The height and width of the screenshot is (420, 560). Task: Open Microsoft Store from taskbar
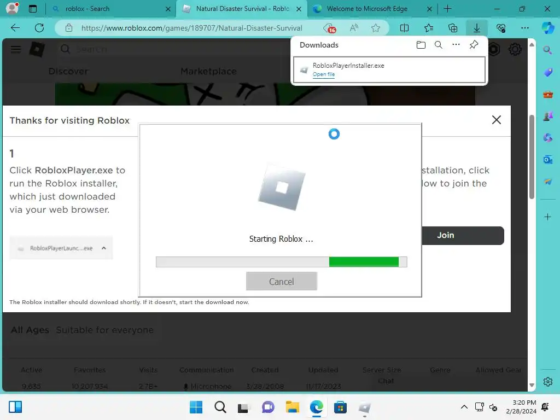[x=340, y=407]
